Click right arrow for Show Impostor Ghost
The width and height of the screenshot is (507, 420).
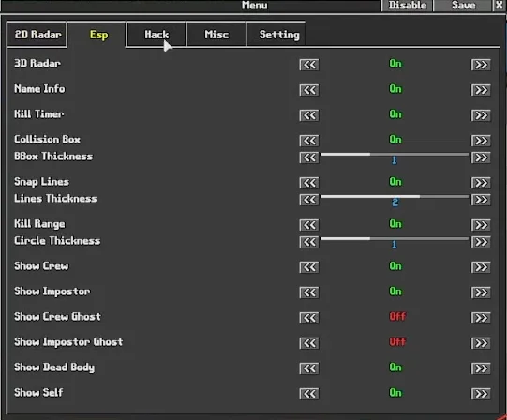click(481, 343)
